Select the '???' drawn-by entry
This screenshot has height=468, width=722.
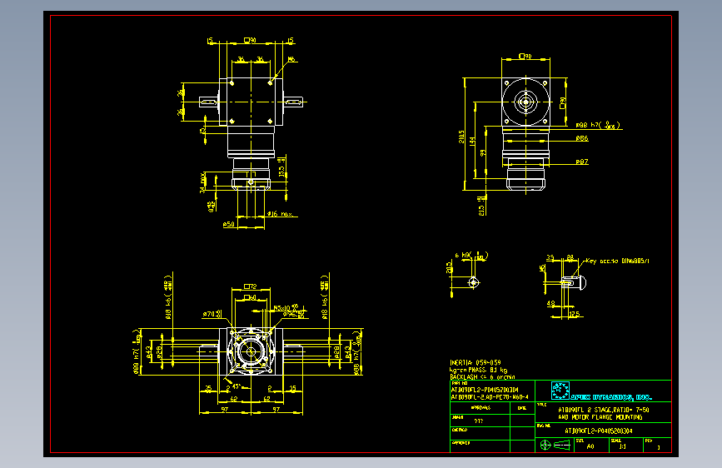click(x=478, y=421)
